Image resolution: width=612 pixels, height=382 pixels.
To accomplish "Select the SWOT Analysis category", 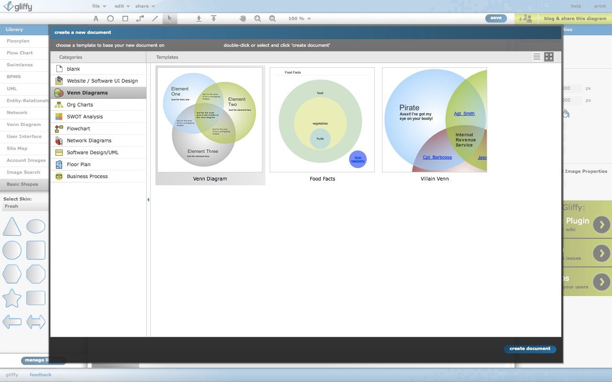I will [98, 117].
